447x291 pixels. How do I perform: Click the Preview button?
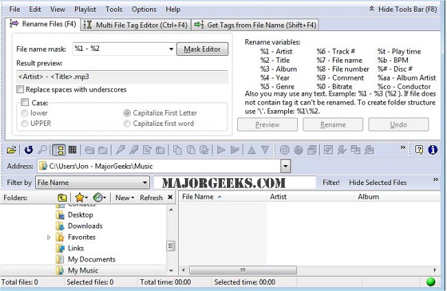coord(267,125)
